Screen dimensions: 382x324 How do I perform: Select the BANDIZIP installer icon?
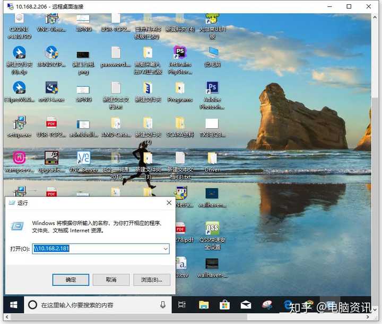click(x=51, y=57)
